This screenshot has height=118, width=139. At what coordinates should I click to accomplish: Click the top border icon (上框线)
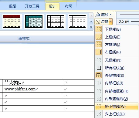click(x=99, y=37)
